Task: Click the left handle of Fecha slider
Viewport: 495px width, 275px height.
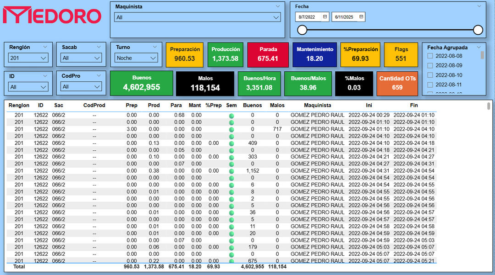Action: pyautogui.click(x=302, y=30)
